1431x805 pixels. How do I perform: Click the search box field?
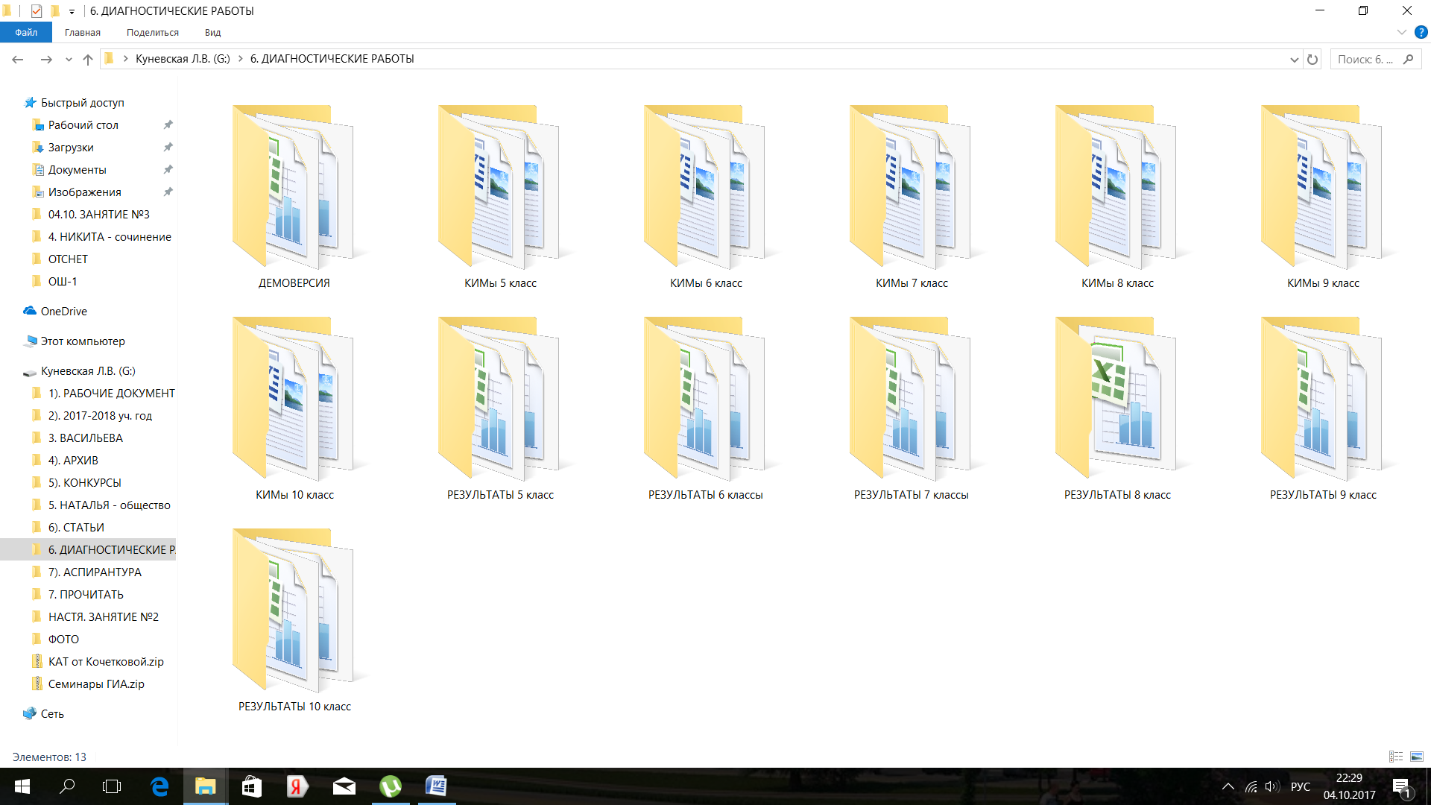pyautogui.click(x=1367, y=59)
